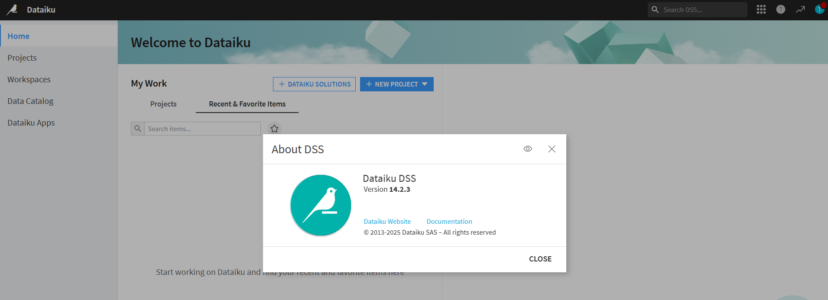Expand the New Project dropdown arrow

tap(425, 84)
